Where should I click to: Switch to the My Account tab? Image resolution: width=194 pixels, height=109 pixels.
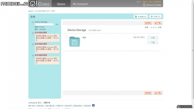(x=80, y=4)
